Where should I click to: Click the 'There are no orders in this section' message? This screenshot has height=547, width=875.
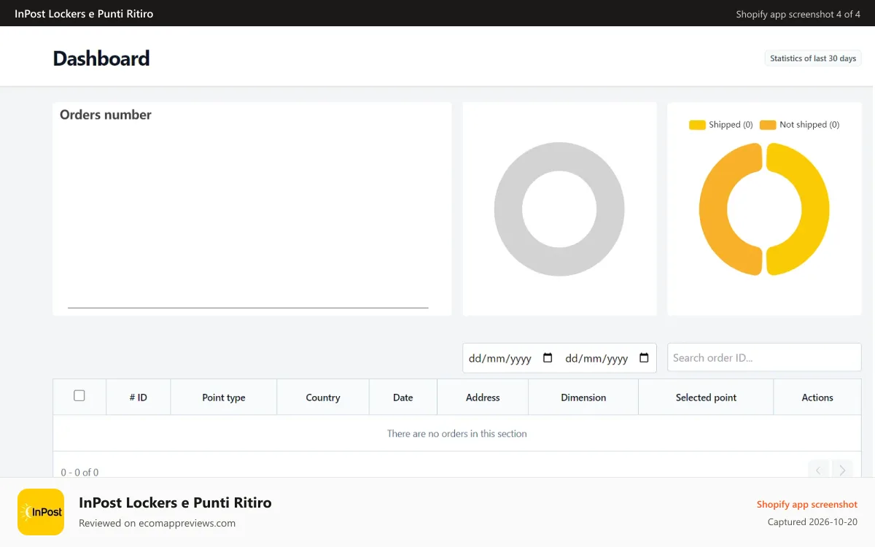[457, 433]
